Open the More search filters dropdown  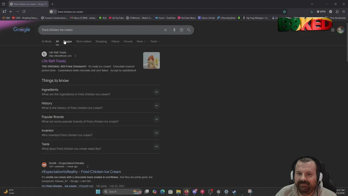[x=141, y=41]
